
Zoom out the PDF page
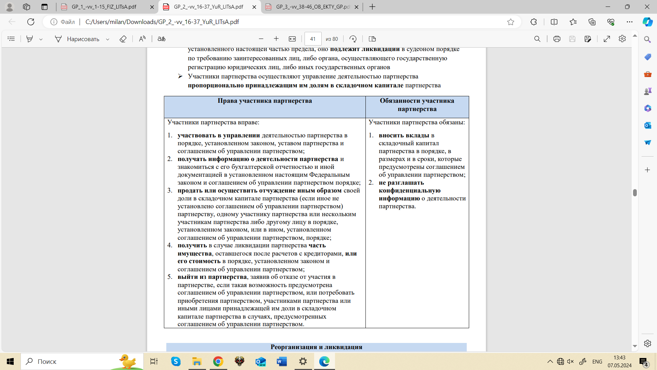click(261, 39)
